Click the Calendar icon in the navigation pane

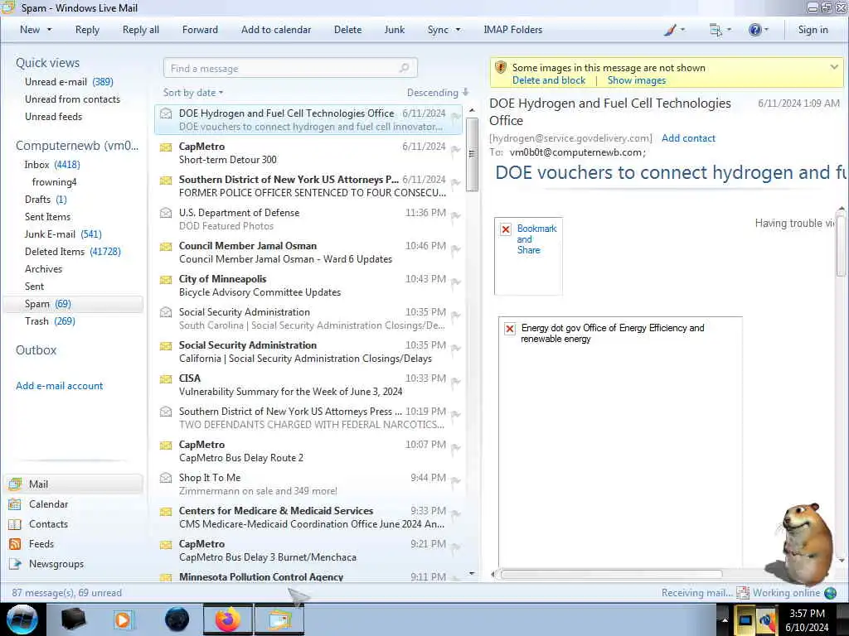15,504
